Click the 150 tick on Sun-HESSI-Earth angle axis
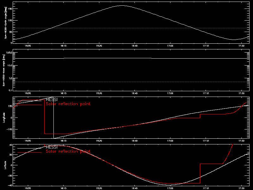The width and height of the screenshot is (253, 190). click(10, 8)
